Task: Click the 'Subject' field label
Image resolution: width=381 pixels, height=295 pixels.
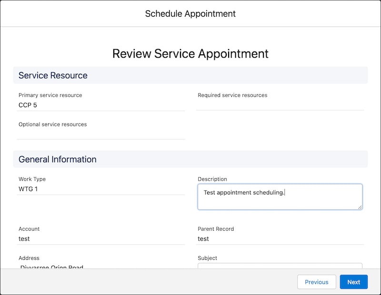Action: (207, 258)
